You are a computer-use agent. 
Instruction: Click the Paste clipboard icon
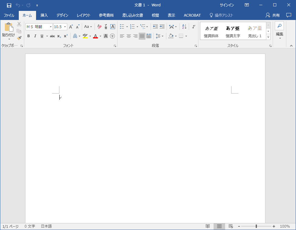[x=9, y=27]
